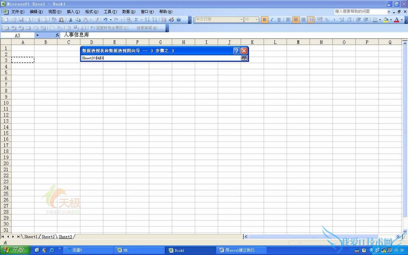Open the font name dropdown 华文行楷
The width and height of the screenshot is (408, 255).
click(x=241, y=20)
